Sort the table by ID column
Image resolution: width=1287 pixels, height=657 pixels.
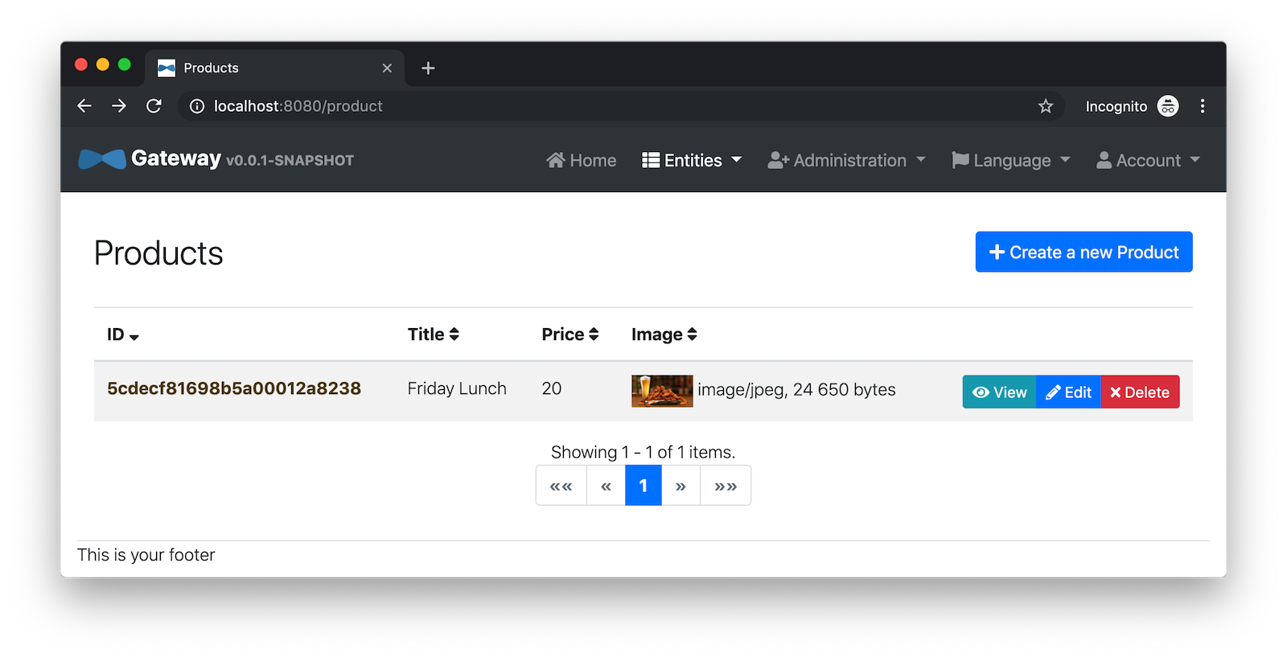(123, 335)
